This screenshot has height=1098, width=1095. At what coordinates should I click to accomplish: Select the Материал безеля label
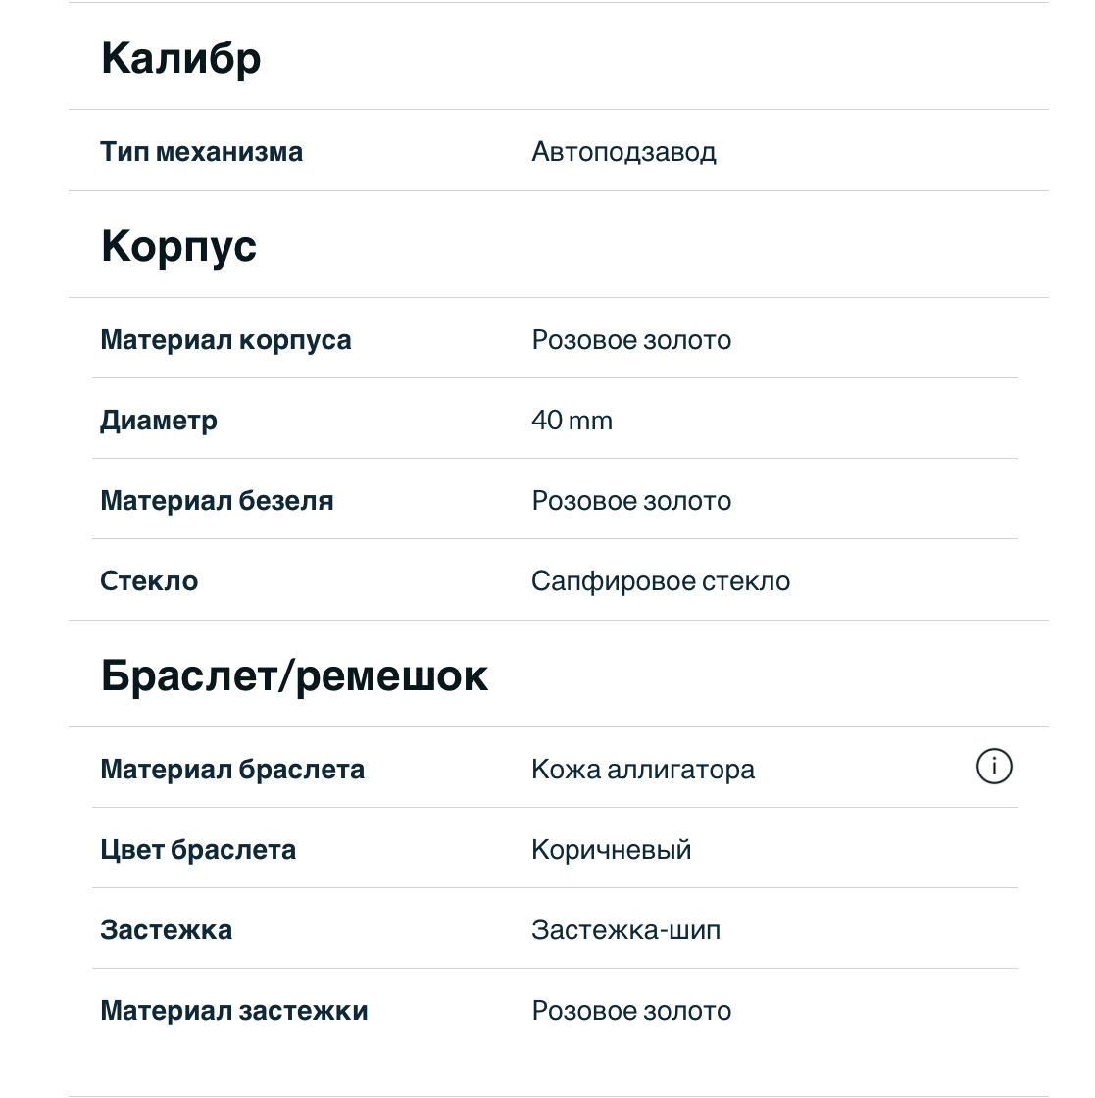point(217,501)
